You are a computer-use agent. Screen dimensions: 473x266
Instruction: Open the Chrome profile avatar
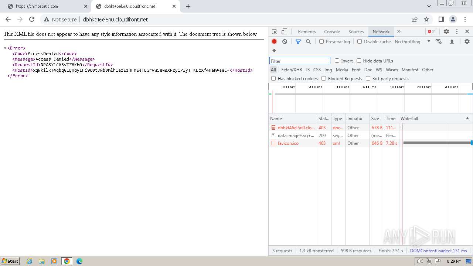(453, 19)
